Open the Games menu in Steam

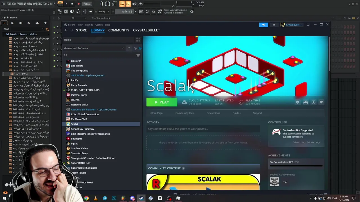tap(99, 25)
